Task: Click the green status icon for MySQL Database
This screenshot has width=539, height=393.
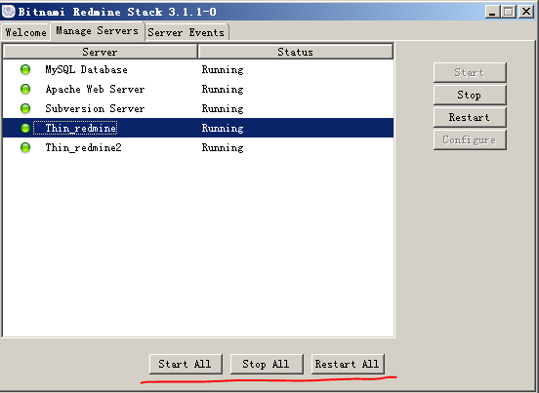Action: [x=25, y=69]
